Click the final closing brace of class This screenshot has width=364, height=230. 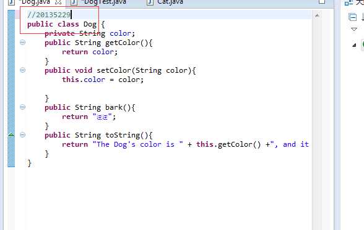(29, 163)
